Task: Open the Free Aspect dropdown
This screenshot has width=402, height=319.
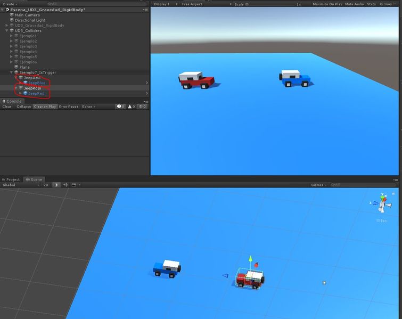Action: (207, 4)
